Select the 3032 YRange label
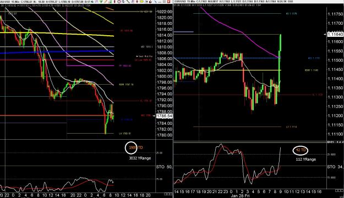 coord(140,158)
